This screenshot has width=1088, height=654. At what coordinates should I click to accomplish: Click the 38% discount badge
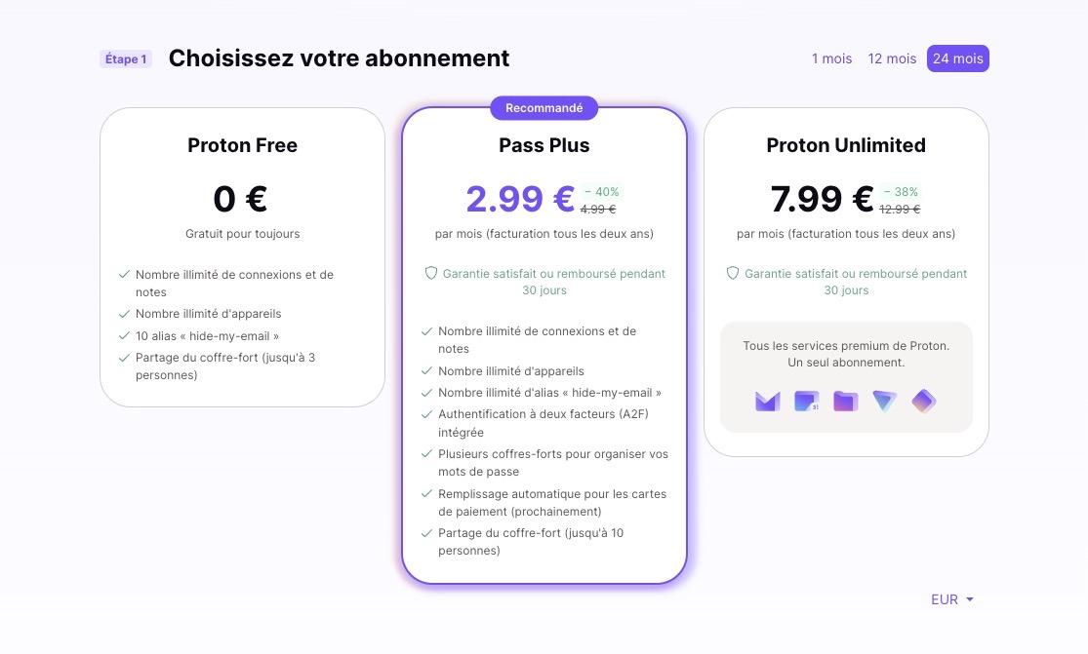(901, 192)
